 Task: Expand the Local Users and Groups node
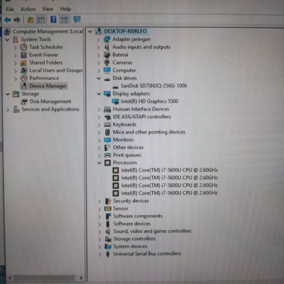[16, 71]
